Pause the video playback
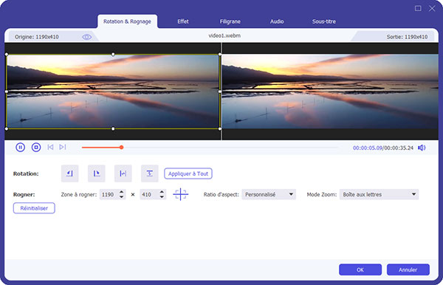This screenshot has width=443, height=285. pyautogui.click(x=21, y=147)
